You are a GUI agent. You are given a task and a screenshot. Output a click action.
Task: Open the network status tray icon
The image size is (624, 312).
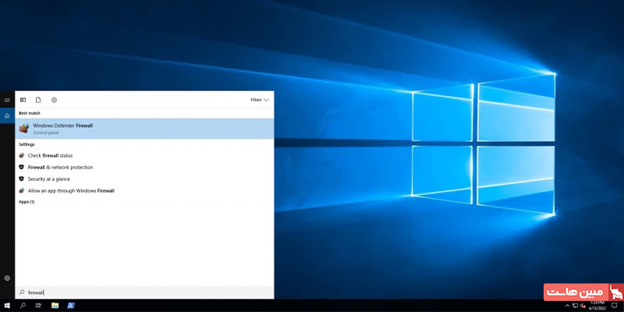pos(576,306)
